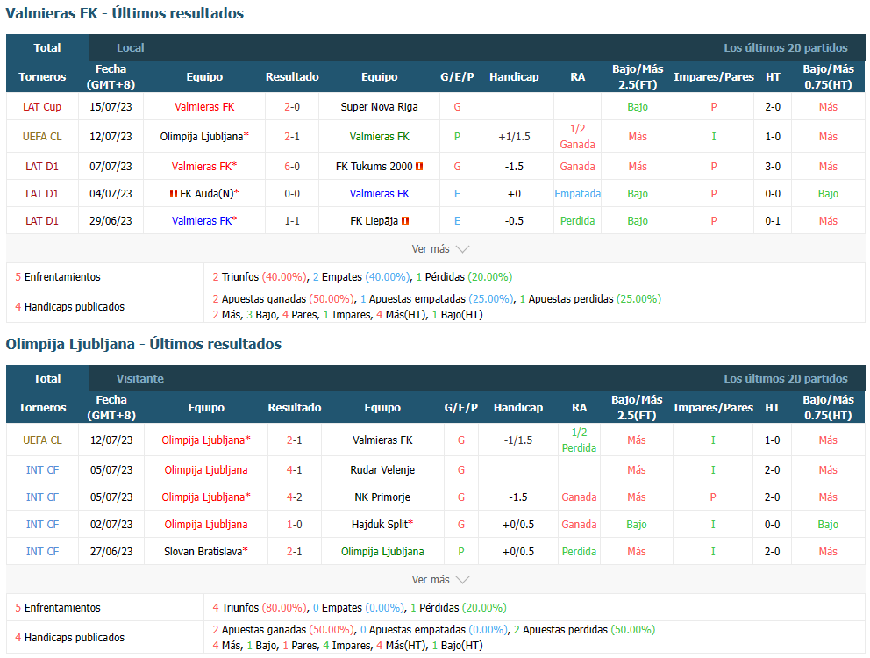Open LAT D1 link in 04/07/23 row
870x658 pixels.
42,194
